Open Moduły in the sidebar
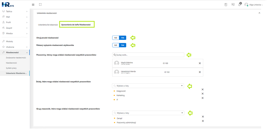The height and width of the screenshot is (132, 267). click(x=9, y=41)
